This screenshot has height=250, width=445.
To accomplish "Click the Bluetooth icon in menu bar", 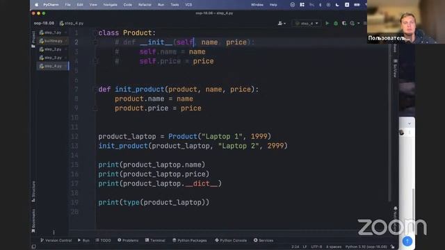I will pos(320,5).
